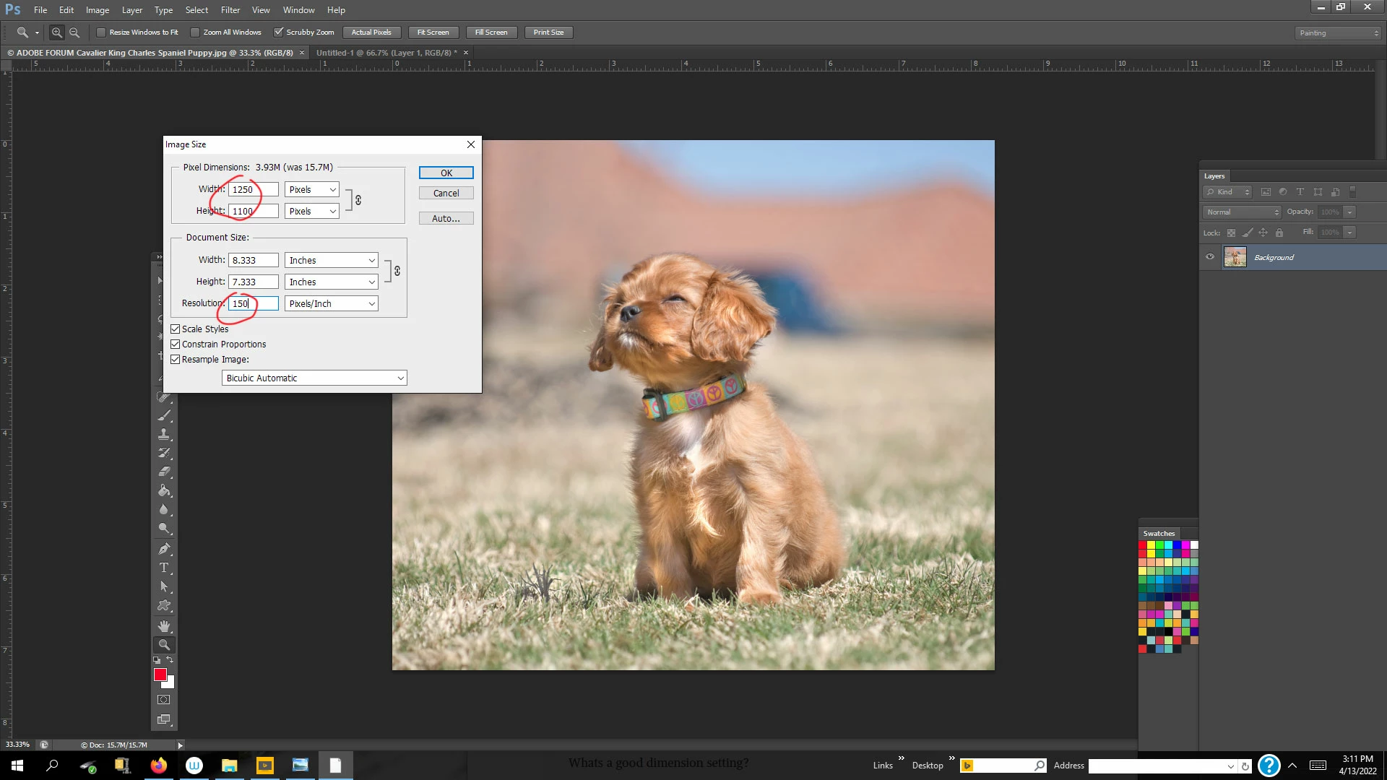1387x780 pixels.
Task: Open the Filter menu
Action: pyautogui.click(x=230, y=10)
